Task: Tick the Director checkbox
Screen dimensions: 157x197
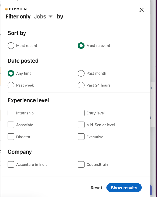Action: [11, 137]
